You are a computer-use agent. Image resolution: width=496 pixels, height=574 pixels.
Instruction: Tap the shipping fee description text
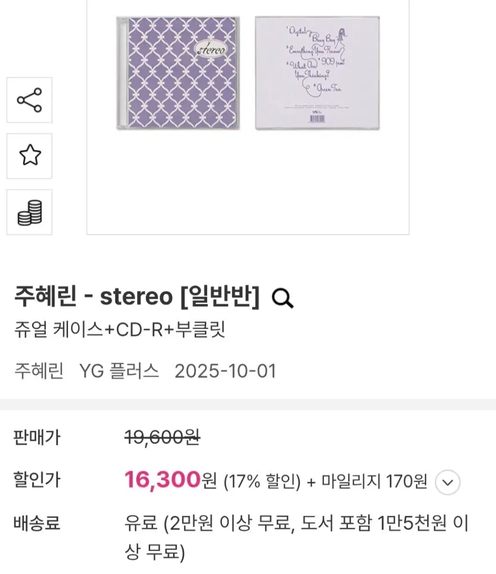296,538
